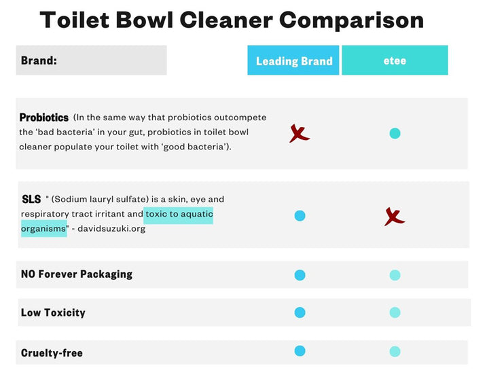
Task: Click the Low Toxicity row label
Action: 53,312
